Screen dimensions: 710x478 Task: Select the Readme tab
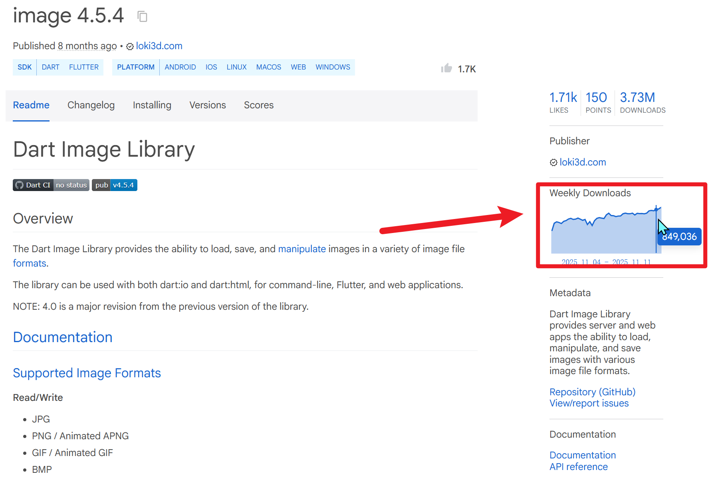pyautogui.click(x=31, y=105)
